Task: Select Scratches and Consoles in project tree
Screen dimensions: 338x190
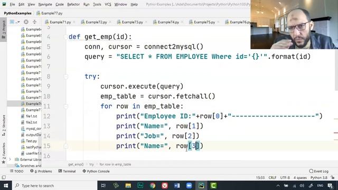Action: coord(28,166)
